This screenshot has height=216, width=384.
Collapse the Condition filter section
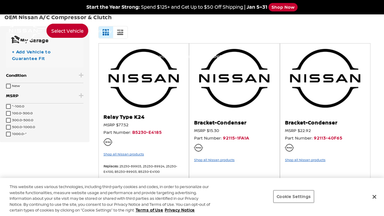81,75
